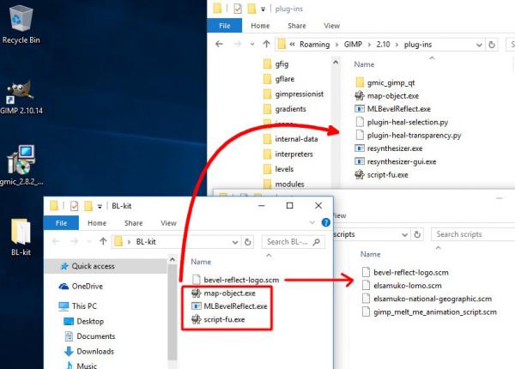
Task: Select internal-data folder in tree
Action: pyautogui.click(x=291, y=139)
